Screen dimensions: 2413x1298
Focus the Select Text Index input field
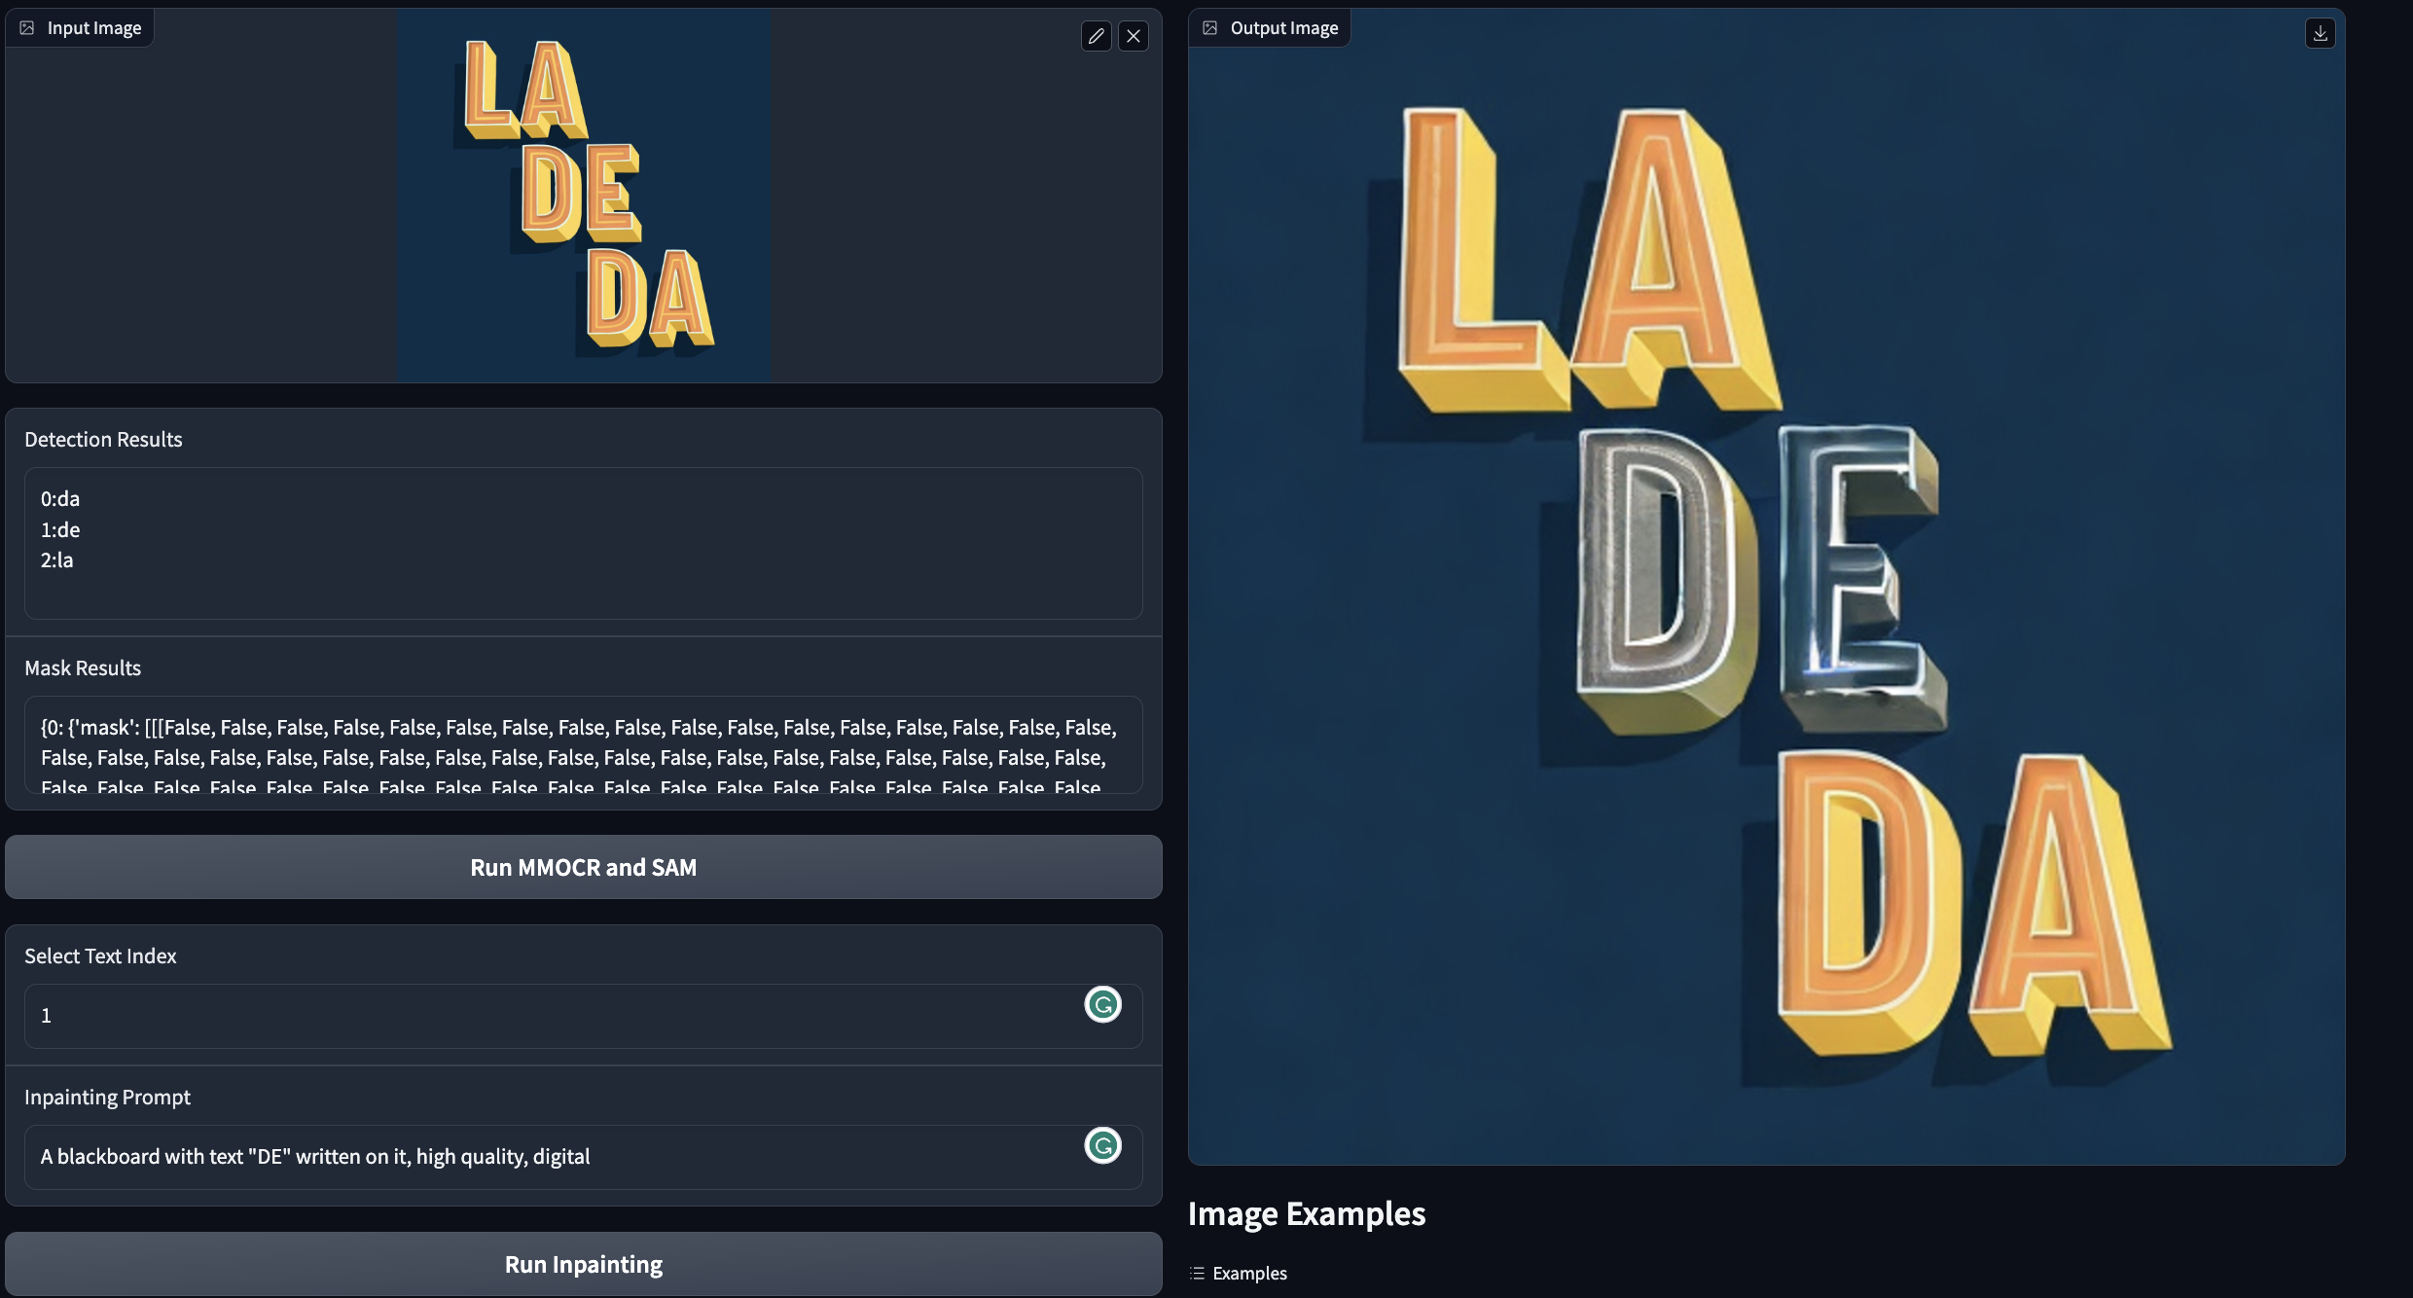(545, 1016)
